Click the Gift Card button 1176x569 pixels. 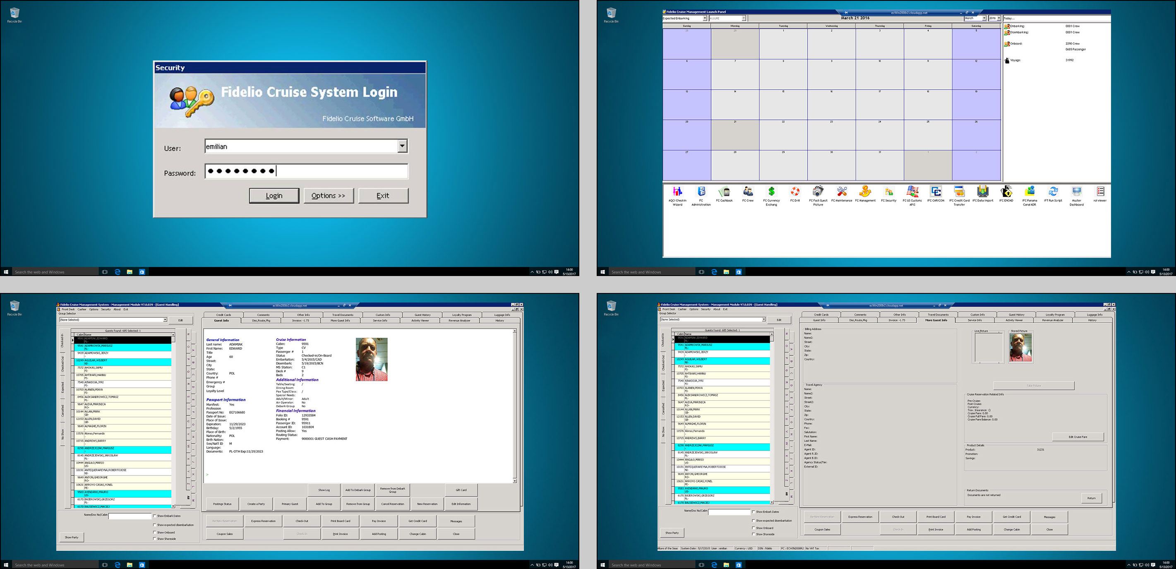(461, 490)
